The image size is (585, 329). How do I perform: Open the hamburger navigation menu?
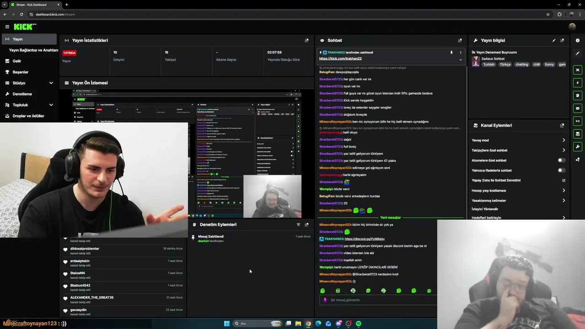7,27
